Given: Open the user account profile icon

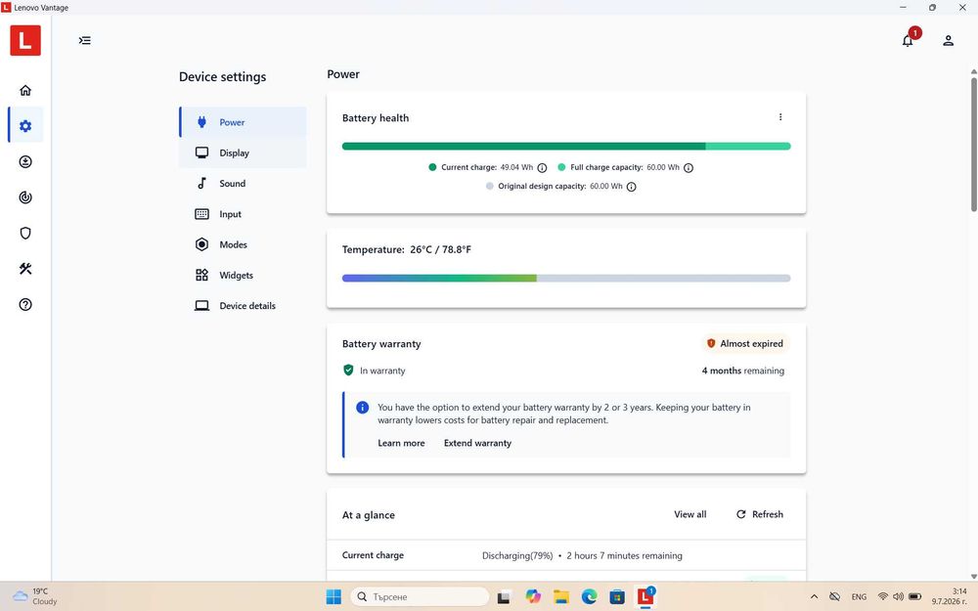Looking at the screenshot, I should [x=948, y=40].
